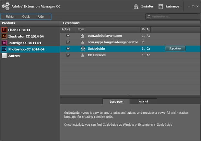Open the Fichier menu
Image resolution: width=201 pixels, height=141 pixels.
(x=10, y=17)
